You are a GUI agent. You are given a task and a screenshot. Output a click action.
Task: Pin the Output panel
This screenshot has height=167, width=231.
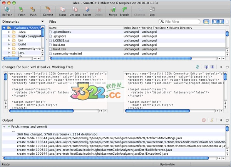[221, 120]
